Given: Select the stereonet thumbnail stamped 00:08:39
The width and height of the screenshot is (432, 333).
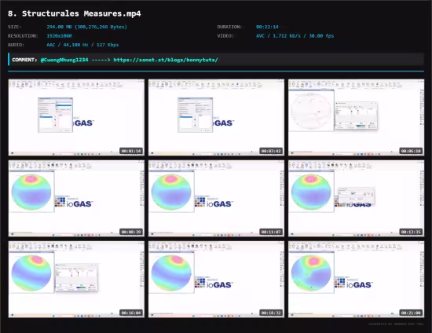Looking at the screenshot, I should tap(76, 199).
